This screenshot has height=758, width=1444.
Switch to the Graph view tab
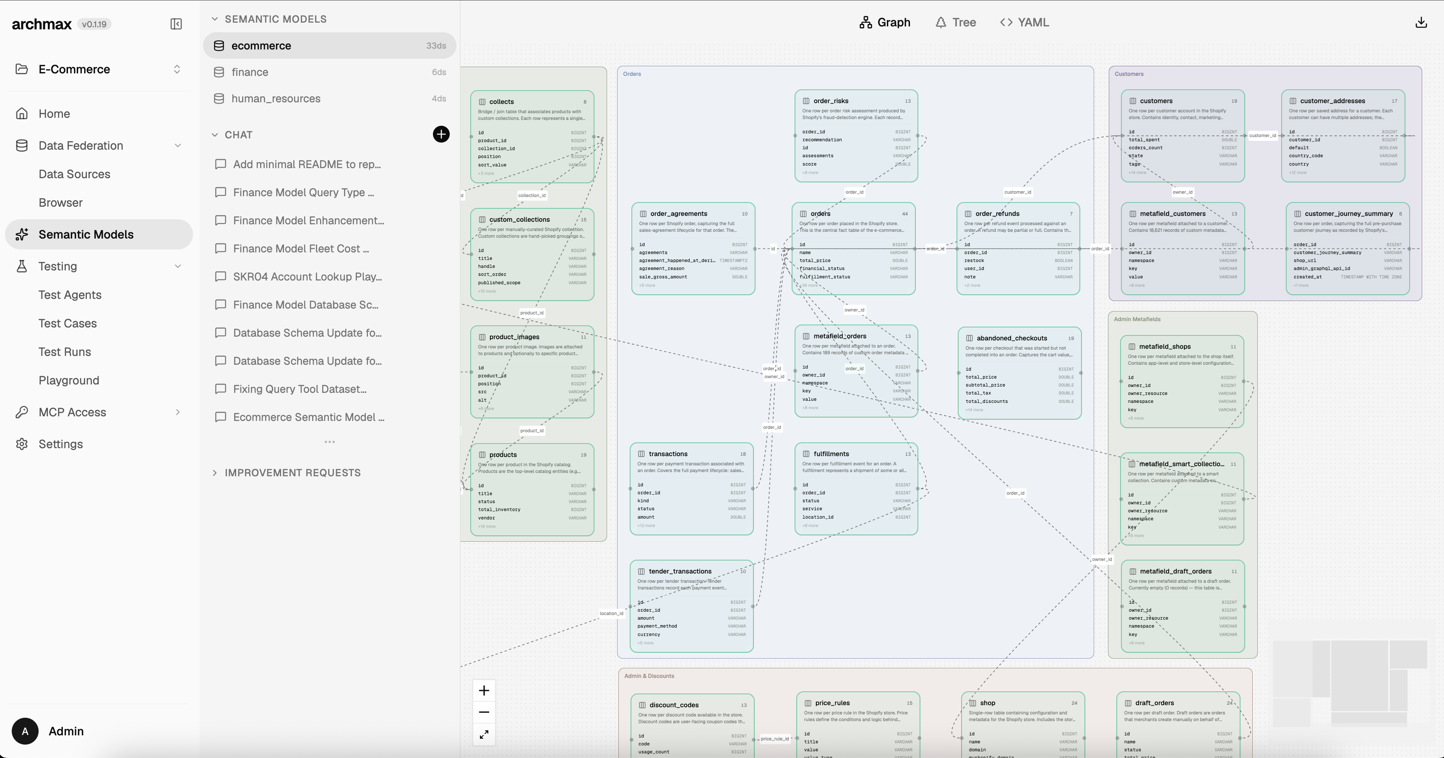pyautogui.click(x=885, y=22)
